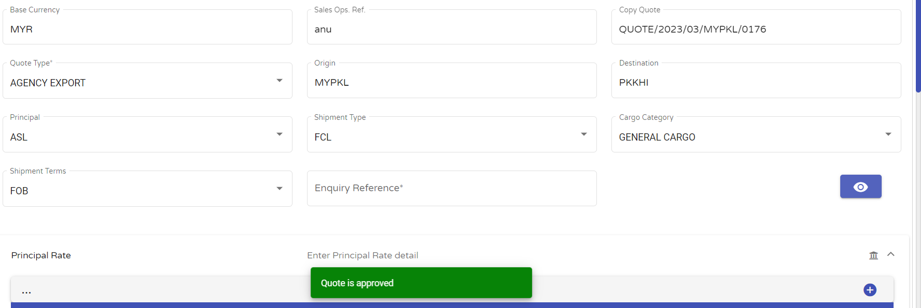Open the Principal dropdown arrow
This screenshot has width=921, height=308.
pos(280,134)
